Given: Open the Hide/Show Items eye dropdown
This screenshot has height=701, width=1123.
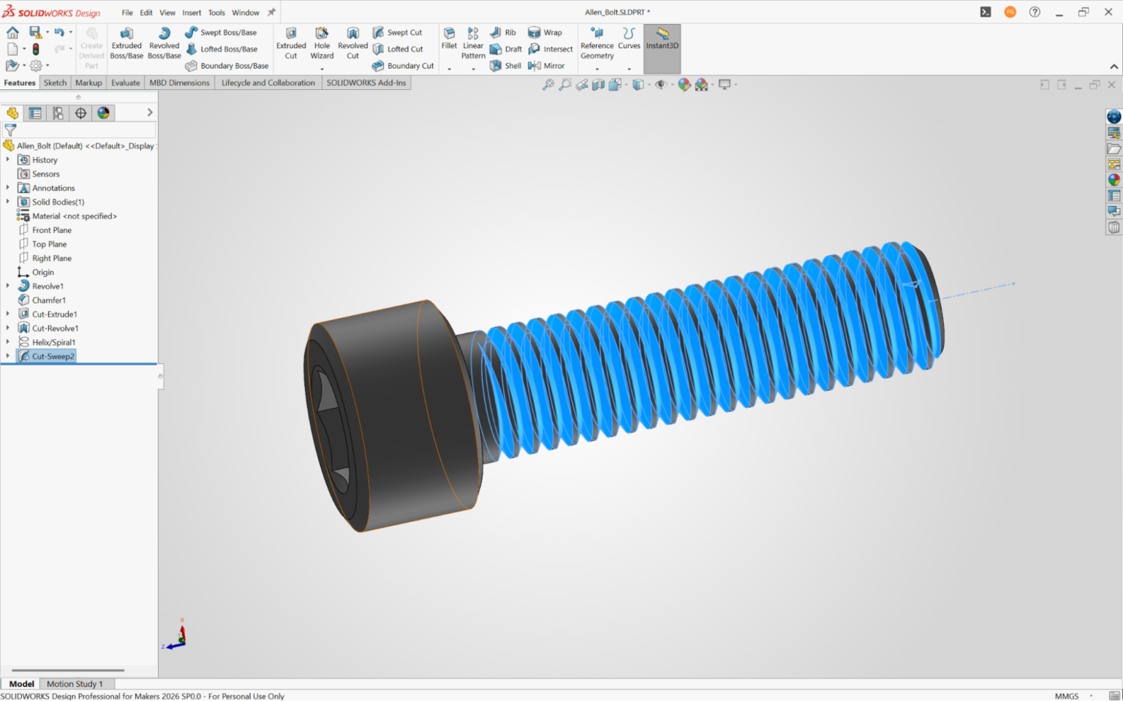Looking at the screenshot, I should pos(673,85).
